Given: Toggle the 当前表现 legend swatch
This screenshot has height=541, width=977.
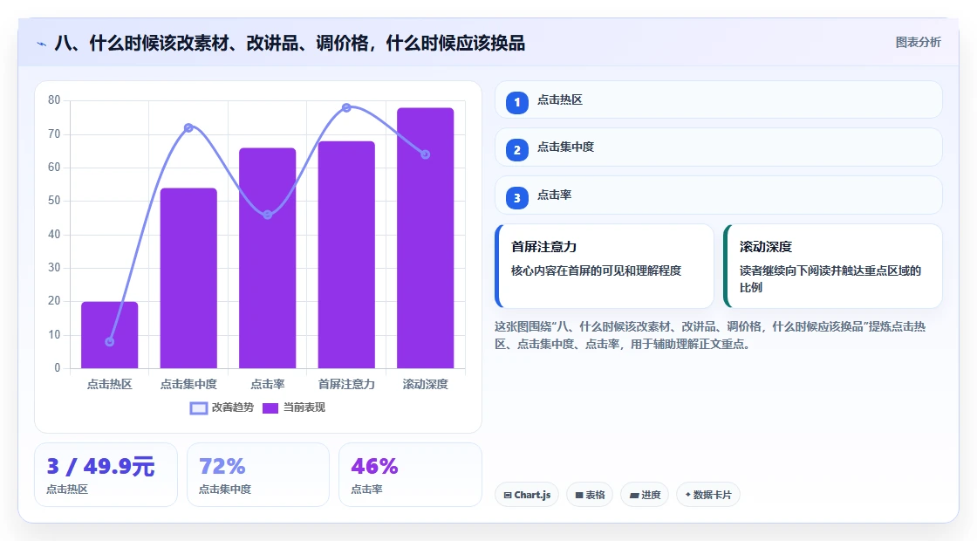Looking at the screenshot, I should (x=270, y=408).
